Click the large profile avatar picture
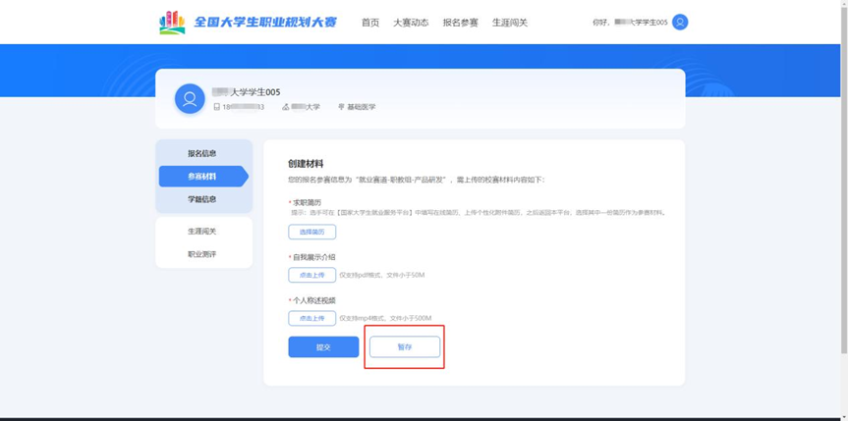The height and width of the screenshot is (421, 848). coord(190,99)
